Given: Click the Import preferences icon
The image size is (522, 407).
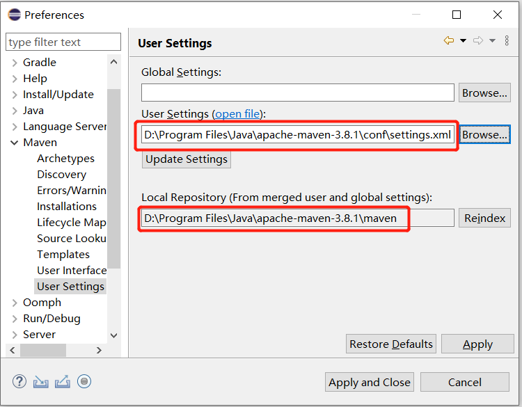Looking at the screenshot, I should click(41, 381).
